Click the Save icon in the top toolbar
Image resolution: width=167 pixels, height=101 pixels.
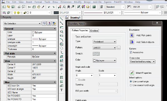(x=13, y=7)
